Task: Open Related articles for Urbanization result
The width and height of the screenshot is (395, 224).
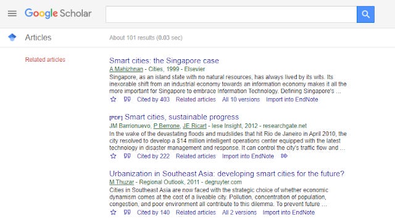Action: click(x=196, y=212)
